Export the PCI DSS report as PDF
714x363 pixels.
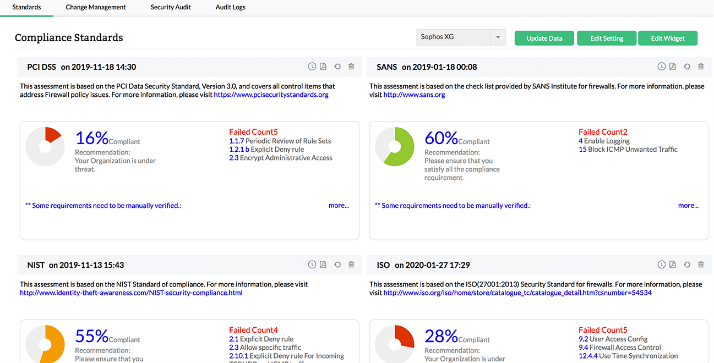coord(323,67)
